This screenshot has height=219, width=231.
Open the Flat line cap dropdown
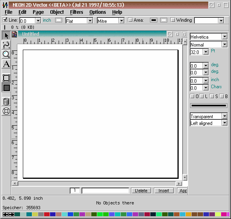[90, 20]
